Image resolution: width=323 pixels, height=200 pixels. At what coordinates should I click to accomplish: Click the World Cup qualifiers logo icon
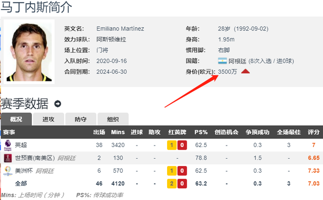click(x=8, y=158)
